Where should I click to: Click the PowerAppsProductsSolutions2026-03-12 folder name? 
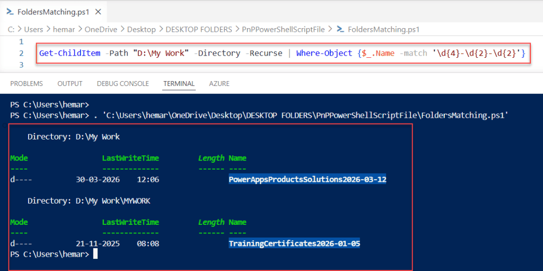pyautogui.click(x=307, y=179)
